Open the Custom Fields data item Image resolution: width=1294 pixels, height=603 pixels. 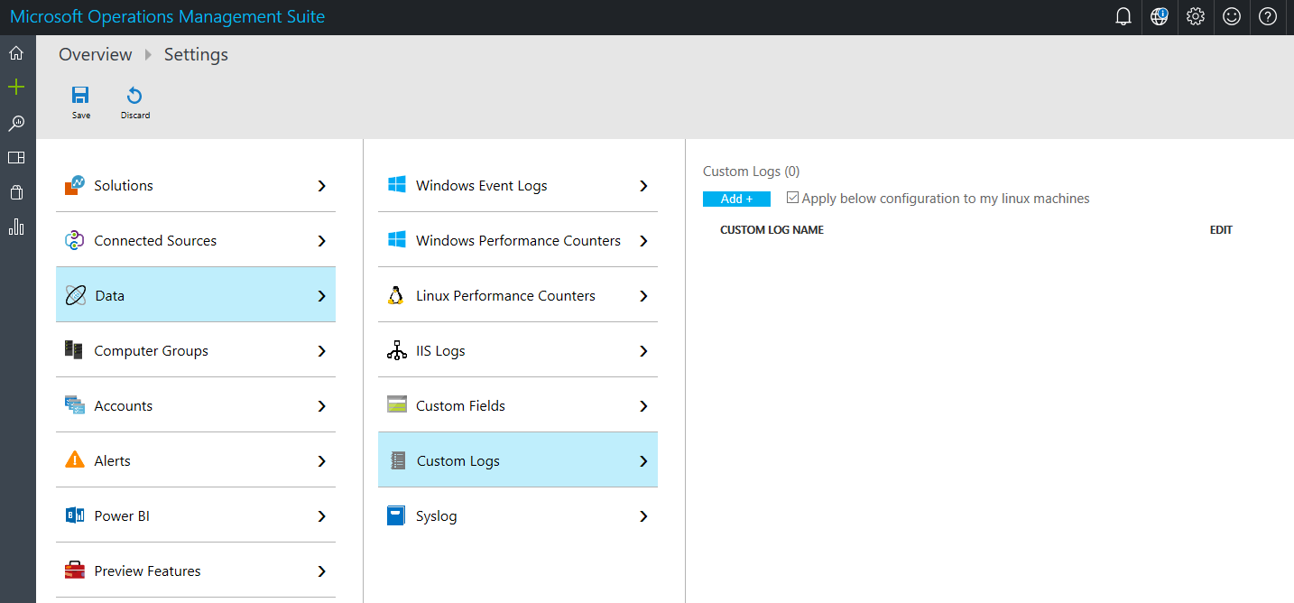pyautogui.click(x=518, y=405)
